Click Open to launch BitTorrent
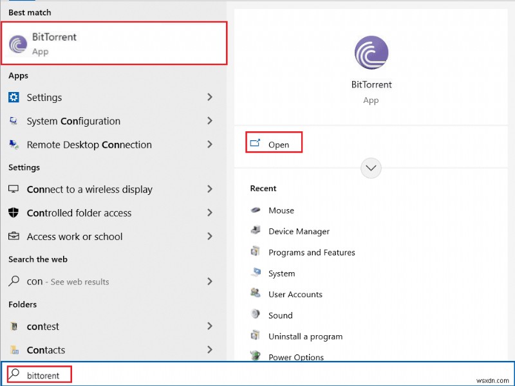 coord(274,144)
